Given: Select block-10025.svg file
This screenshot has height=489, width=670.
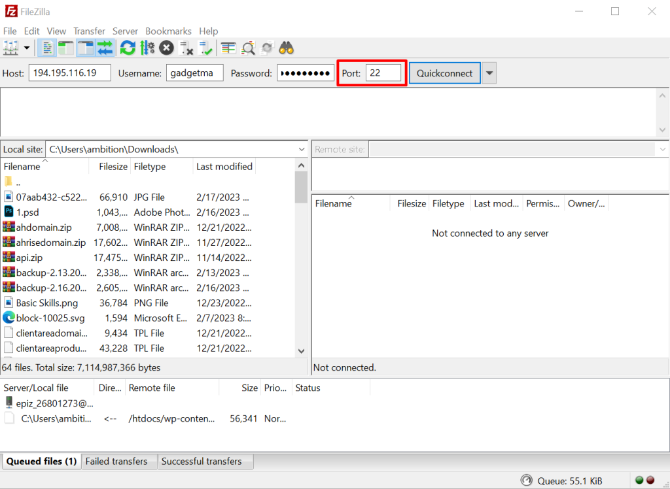Looking at the screenshot, I should (x=147, y=318).
